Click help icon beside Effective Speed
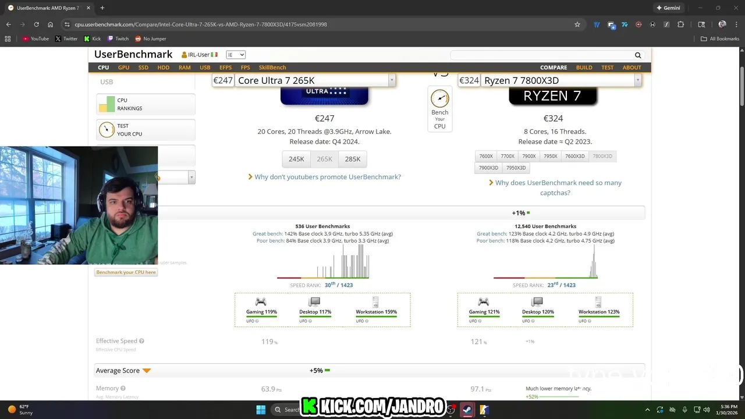 click(x=141, y=341)
